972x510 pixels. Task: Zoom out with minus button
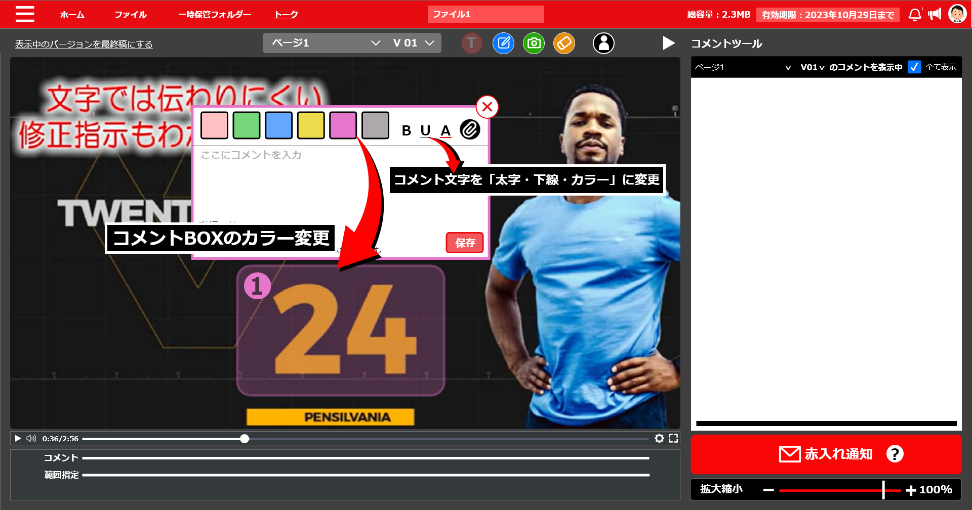tap(768, 490)
